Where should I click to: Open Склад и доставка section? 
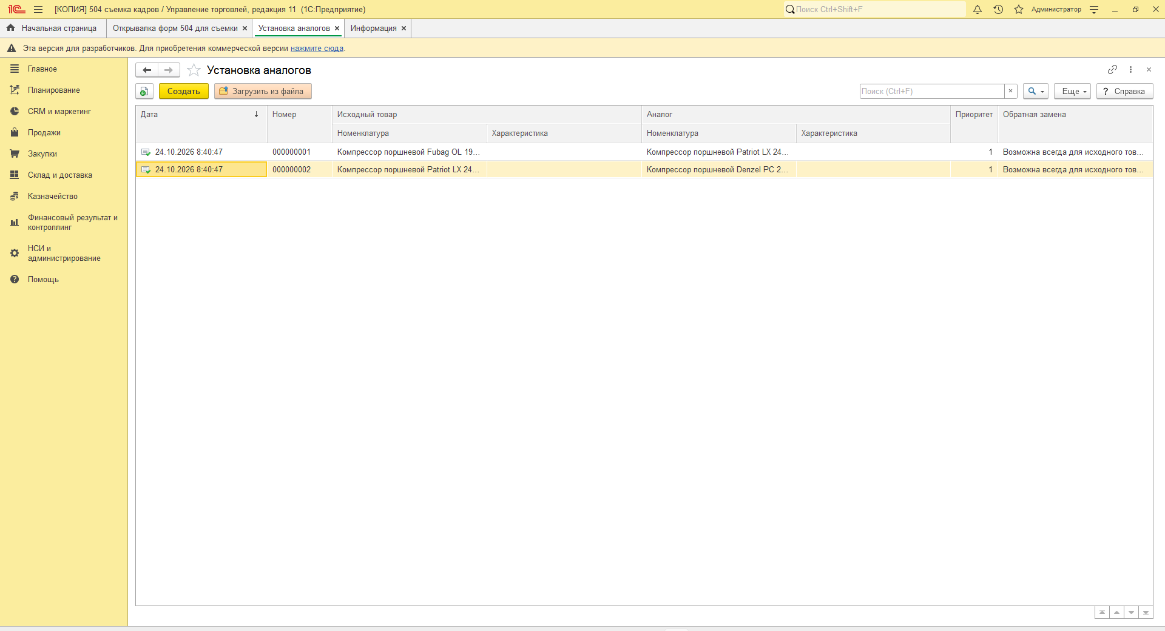coord(64,175)
